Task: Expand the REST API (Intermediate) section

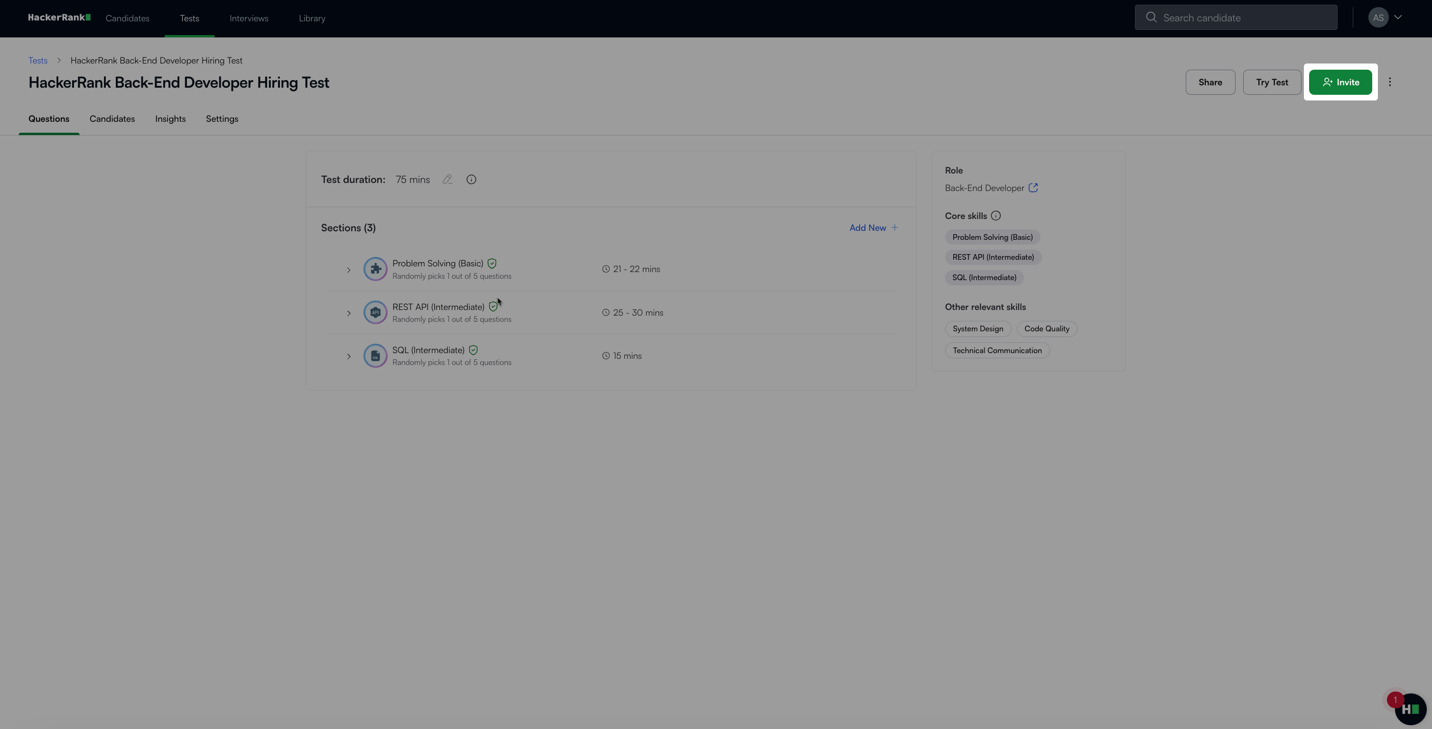Action: click(349, 314)
